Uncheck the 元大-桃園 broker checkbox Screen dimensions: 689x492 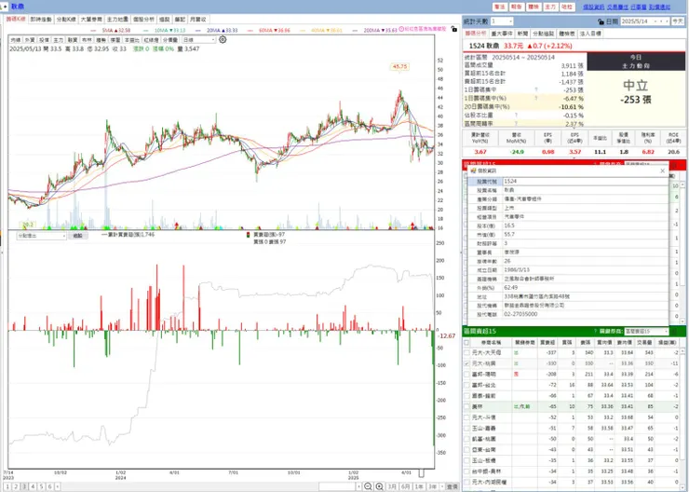click(466, 363)
